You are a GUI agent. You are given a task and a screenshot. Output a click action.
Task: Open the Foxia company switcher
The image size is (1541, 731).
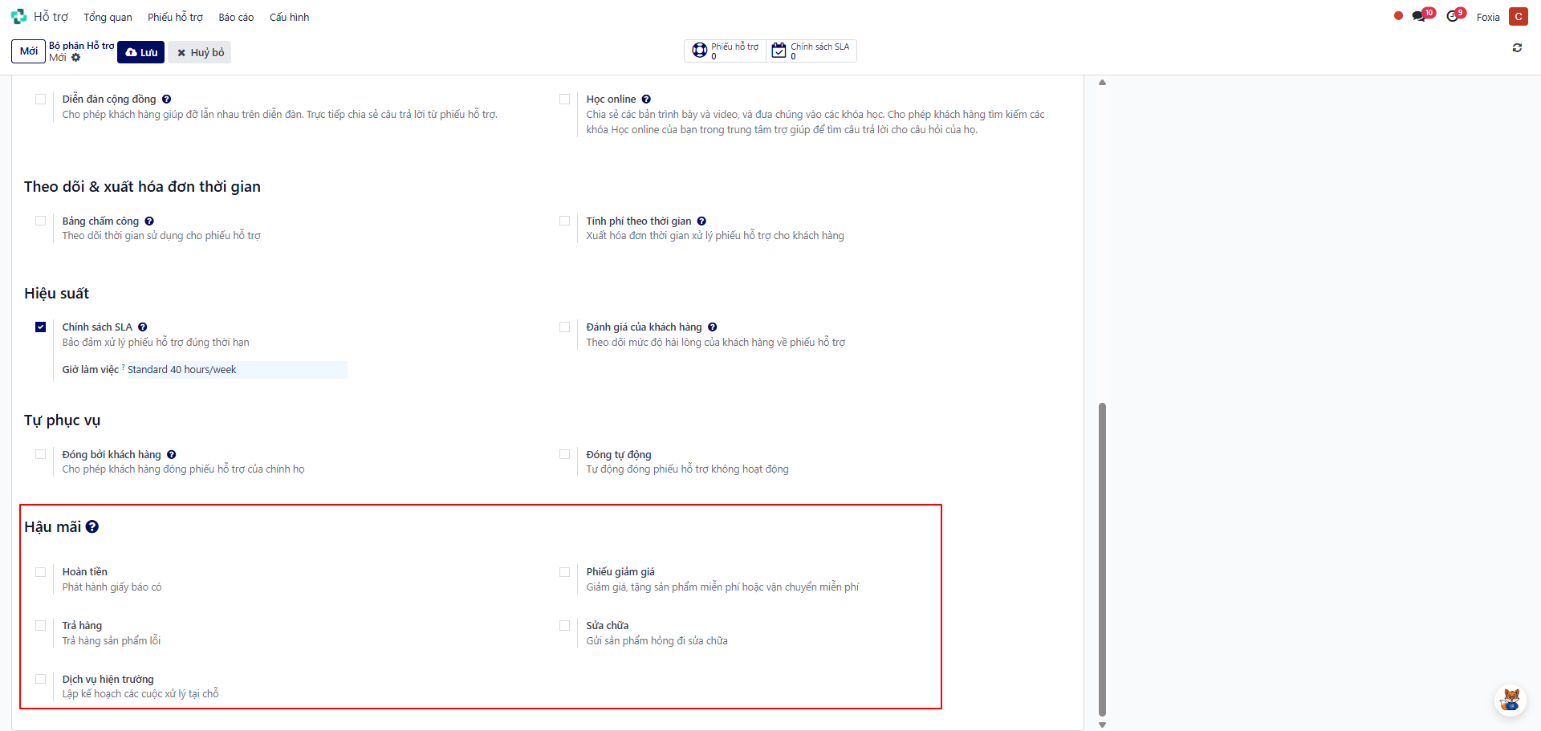click(1487, 17)
